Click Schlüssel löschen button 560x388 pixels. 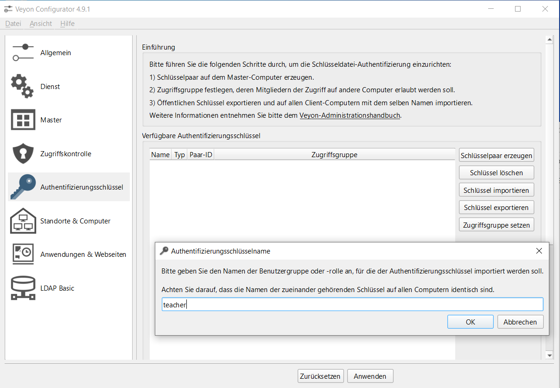[x=496, y=172]
